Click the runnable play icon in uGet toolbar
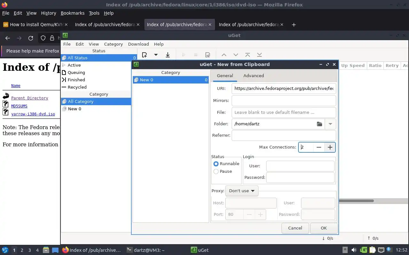409x255 pixels. click(x=184, y=55)
